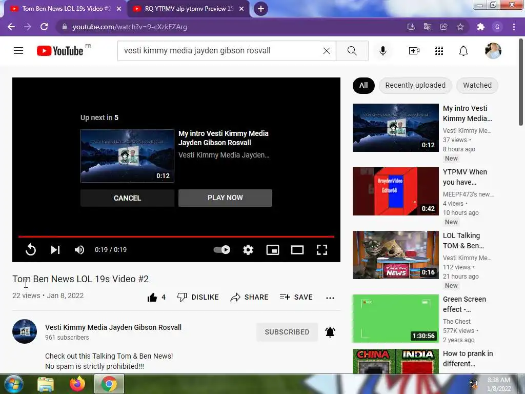The image size is (525, 394).
Task: Mute the player volume
Action: click(79, 250)
